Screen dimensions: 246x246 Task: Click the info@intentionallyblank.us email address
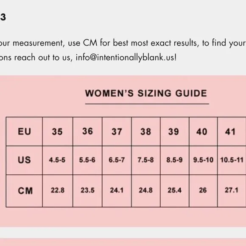click(x=125, y=57)
